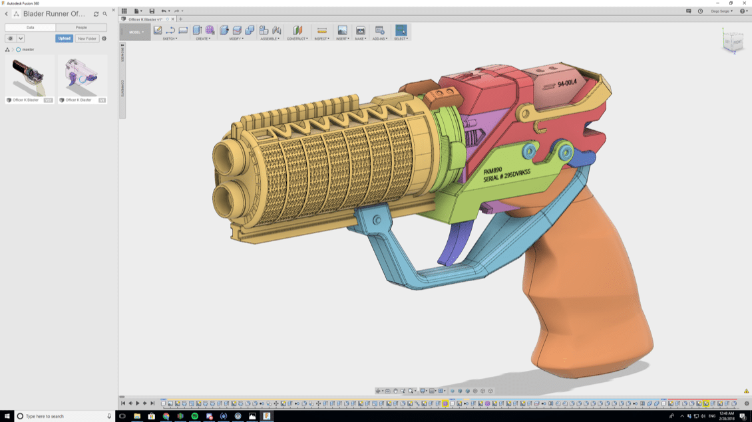This screenshot has height=422, width=752.
Task: Open the job status clock icon
Action: click(700, 11)
